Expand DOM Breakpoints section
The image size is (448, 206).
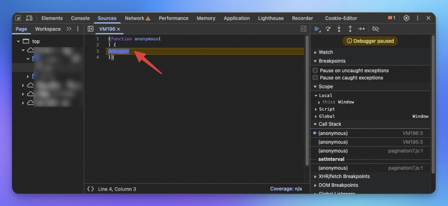pyautogui.click(x=315, y=185)
